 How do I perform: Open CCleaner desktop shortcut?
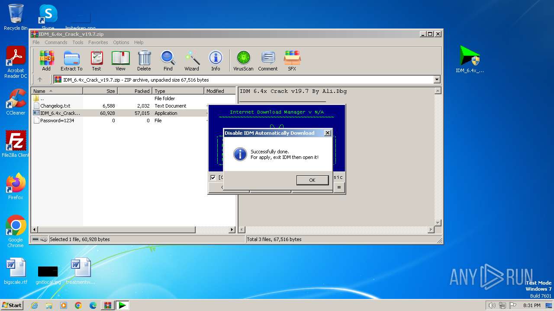point(16,102)
